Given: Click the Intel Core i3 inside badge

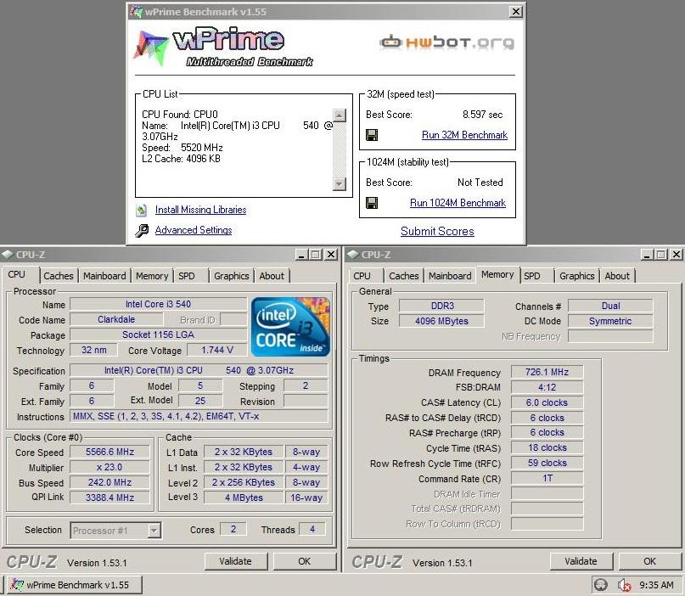Looking at the screenshot, I should pyautogui.click(x=290, y=327).
